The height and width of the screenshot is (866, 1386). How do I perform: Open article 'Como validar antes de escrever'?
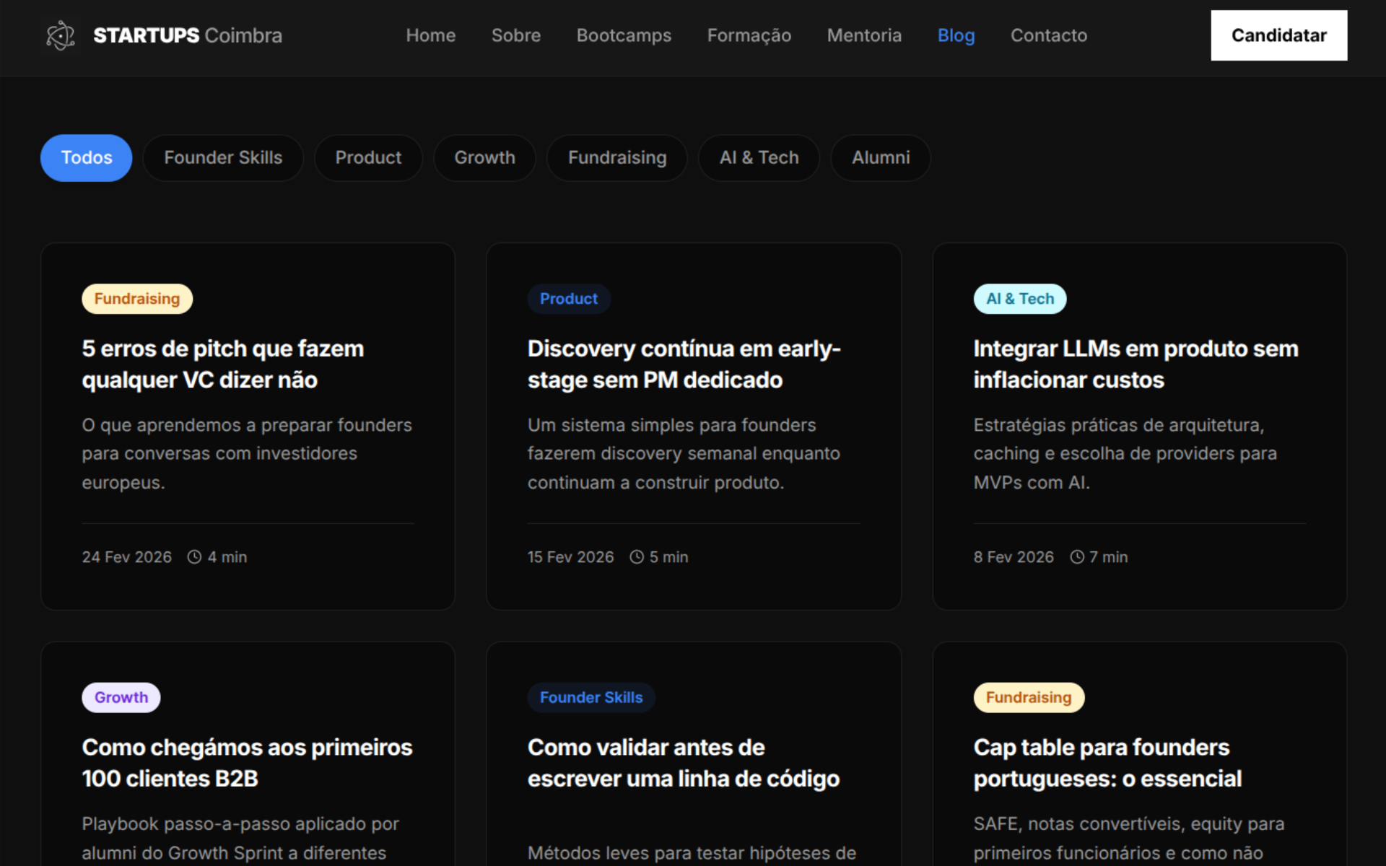point(684,763)
